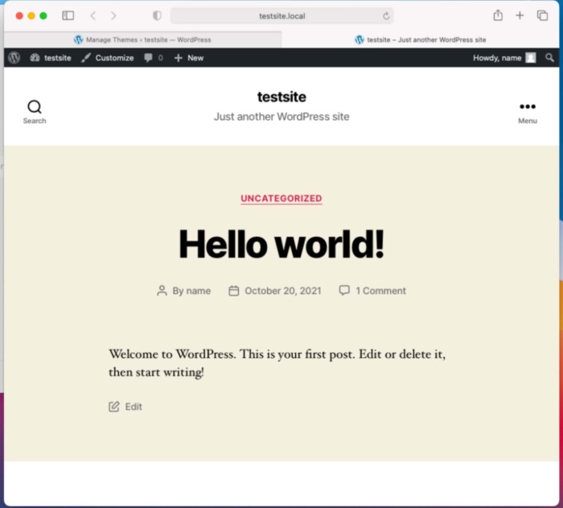Screen dimensions: 563x508
Task: Select the testsite – Just another WordPress site tab
Action: pos(420,39)
